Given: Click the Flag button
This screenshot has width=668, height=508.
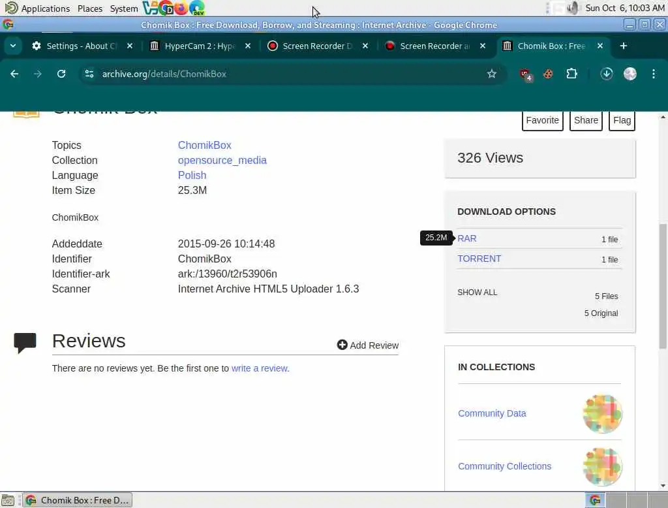Looking at the screenshot, I should pyautogui.click(x=622, y=120).
